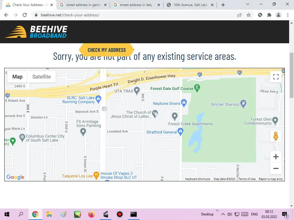Click 'Report a map error' link

click(271, 179)
